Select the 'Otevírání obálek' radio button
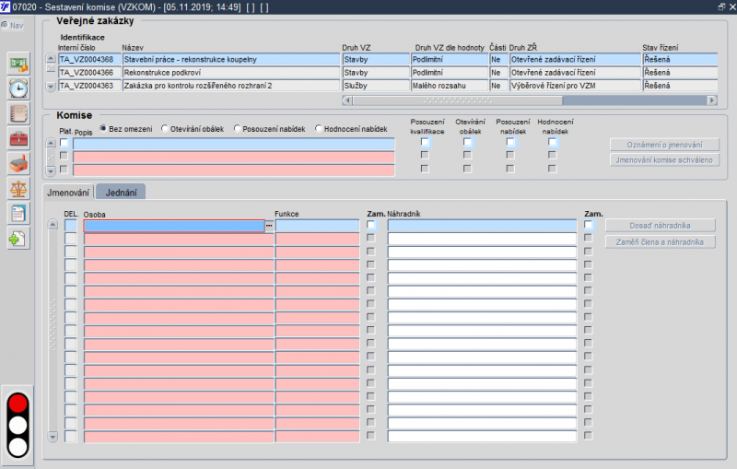This screenshot has height=469, width=737. click(x=165, y=129)
